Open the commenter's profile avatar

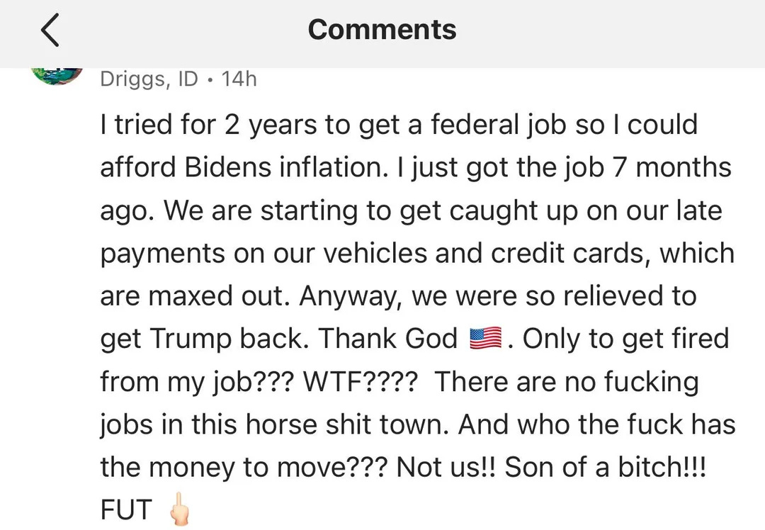[57, 74]
